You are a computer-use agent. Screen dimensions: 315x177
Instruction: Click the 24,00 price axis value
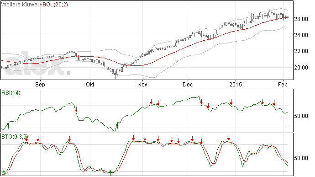tap(301, 35)
